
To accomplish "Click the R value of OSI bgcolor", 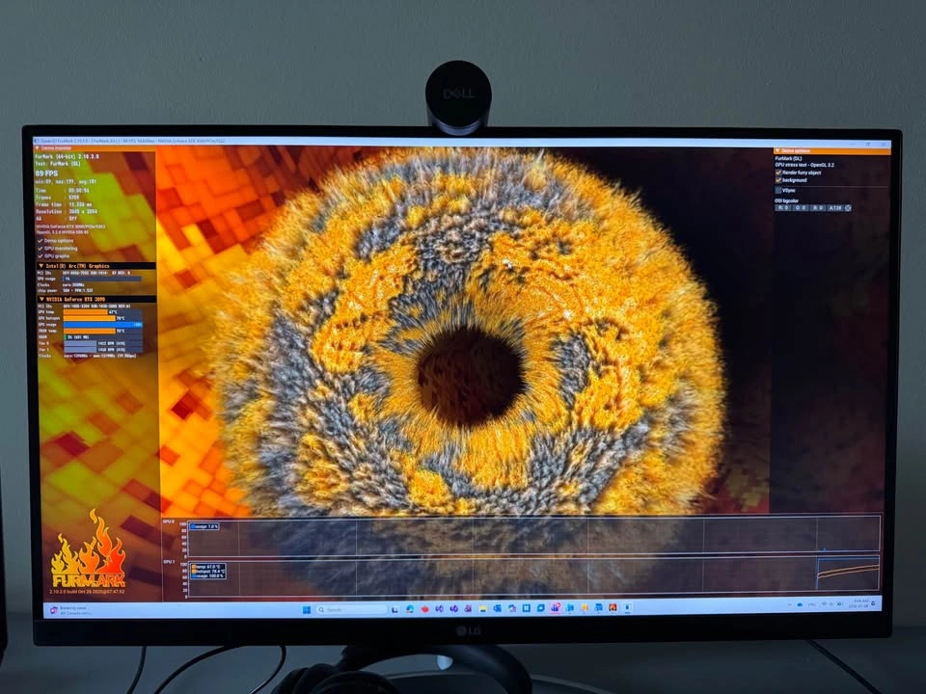I will tap(783, 208).
